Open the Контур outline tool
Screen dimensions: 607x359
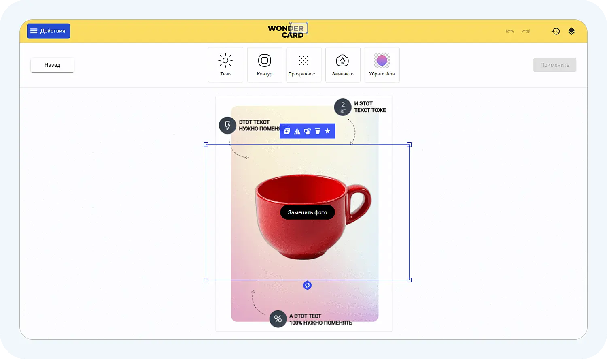[264, 64]
